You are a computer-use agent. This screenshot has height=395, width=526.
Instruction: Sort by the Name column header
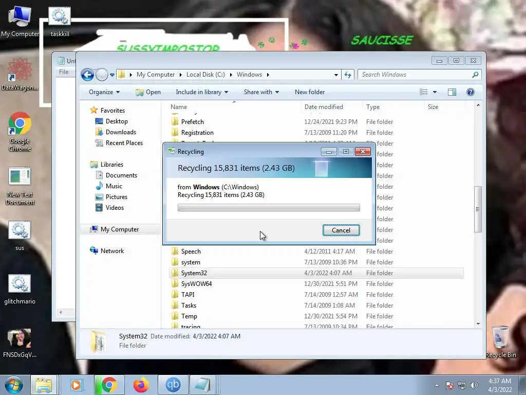pos(234,107)
